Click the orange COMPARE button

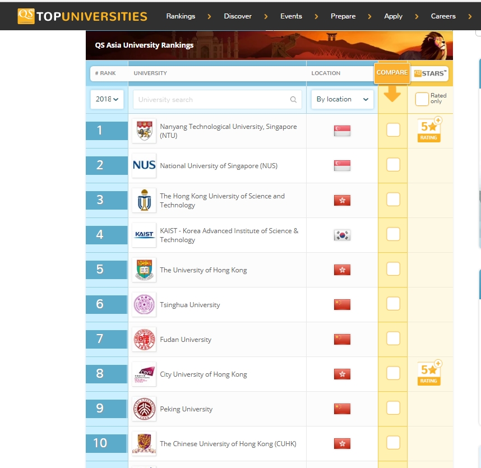(392, 73)
